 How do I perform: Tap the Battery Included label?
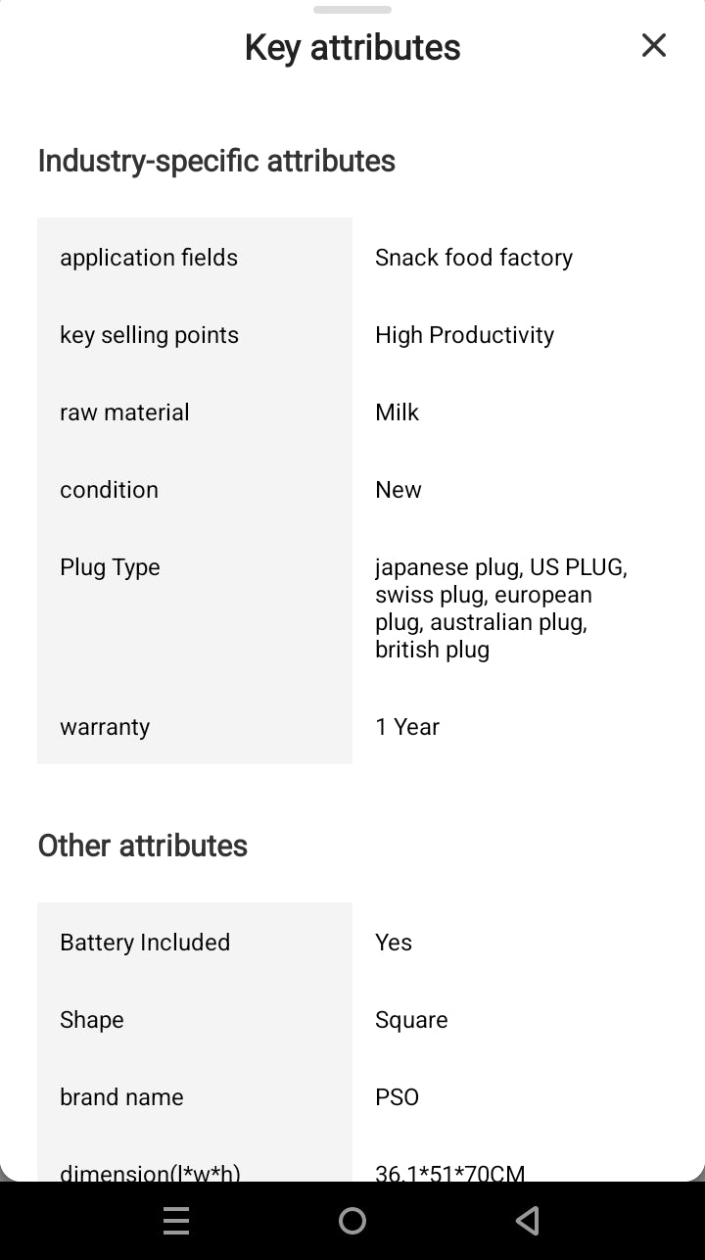click(145, 943)
